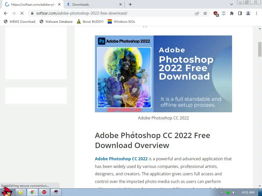Click the 4:31 AM taskbar clock
Screen dimensions: 262x196
(x=248, y=192)
